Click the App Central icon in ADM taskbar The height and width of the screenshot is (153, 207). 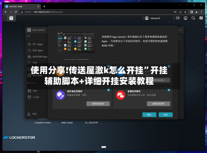coord(11,18)
